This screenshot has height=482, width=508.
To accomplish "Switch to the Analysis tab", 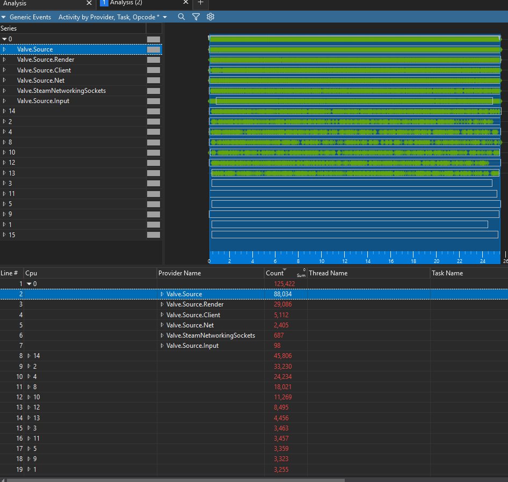I will click(15, 3).
